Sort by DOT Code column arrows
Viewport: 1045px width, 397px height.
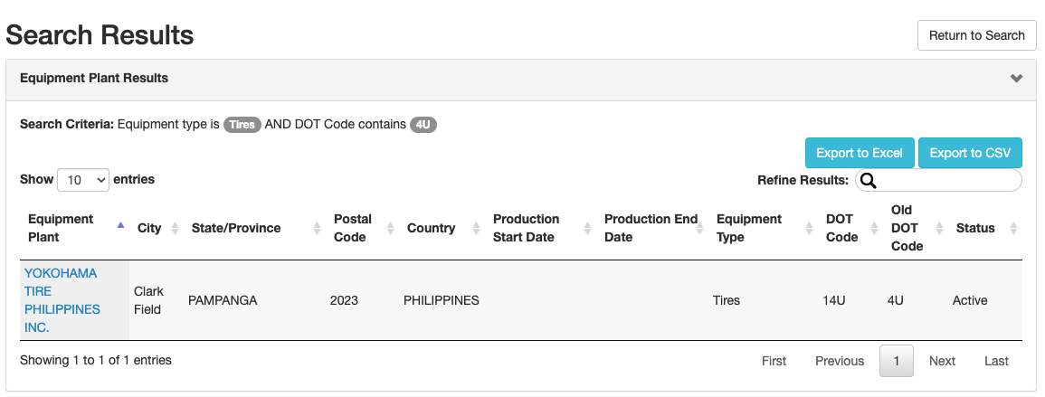873,229
